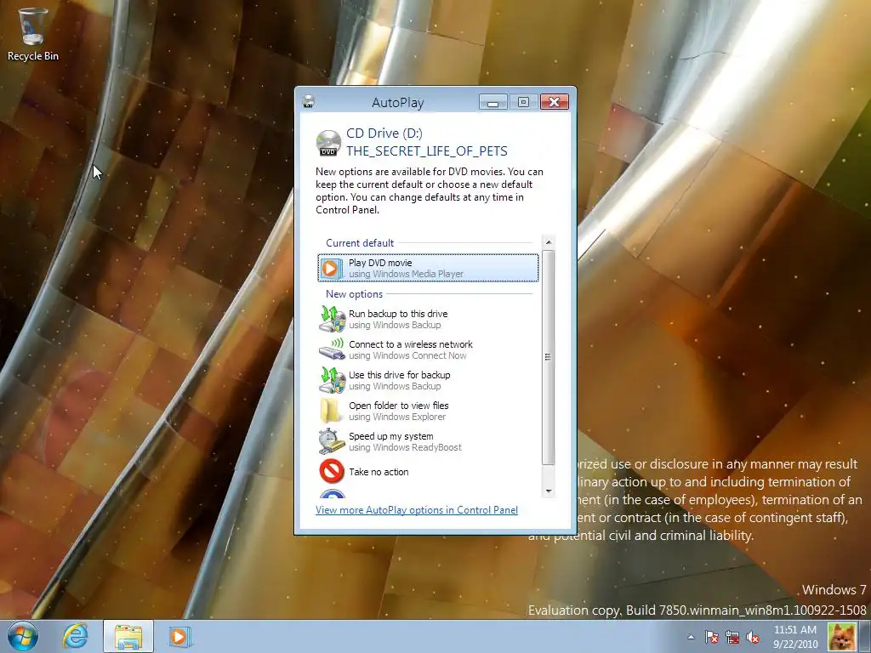Choose Connect to a wireless network
871x653 pixels.
(428, 349)
